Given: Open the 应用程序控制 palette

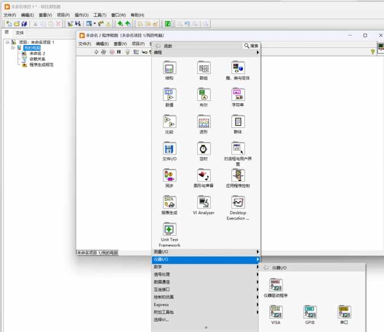Looking at the screenshot, I should click(x=238, y=175).
